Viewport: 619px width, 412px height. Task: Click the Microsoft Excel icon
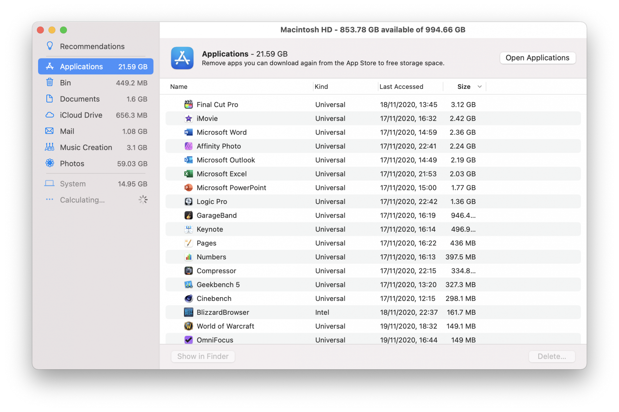[188, 174]
